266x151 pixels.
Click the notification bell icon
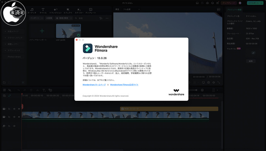(212, 3)
